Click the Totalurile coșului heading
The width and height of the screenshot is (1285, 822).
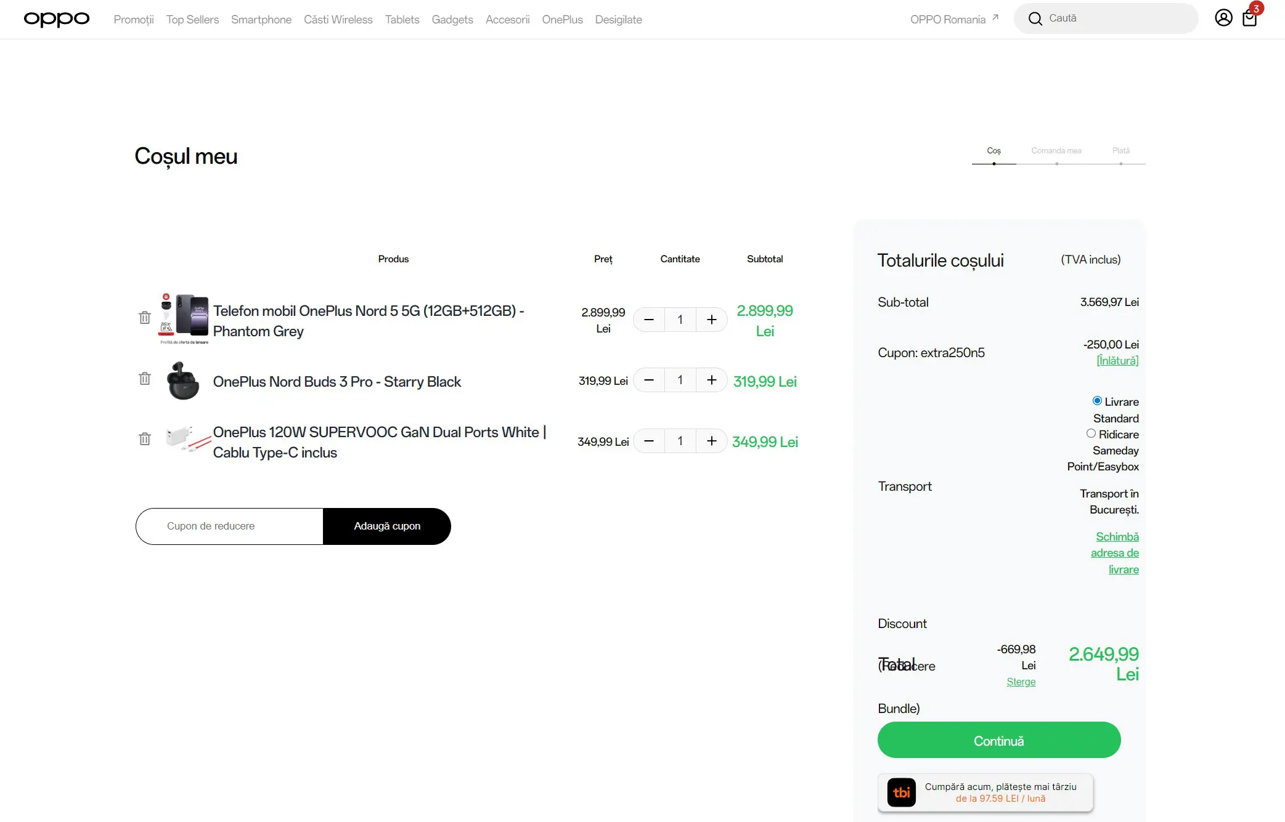pos(940,261)
